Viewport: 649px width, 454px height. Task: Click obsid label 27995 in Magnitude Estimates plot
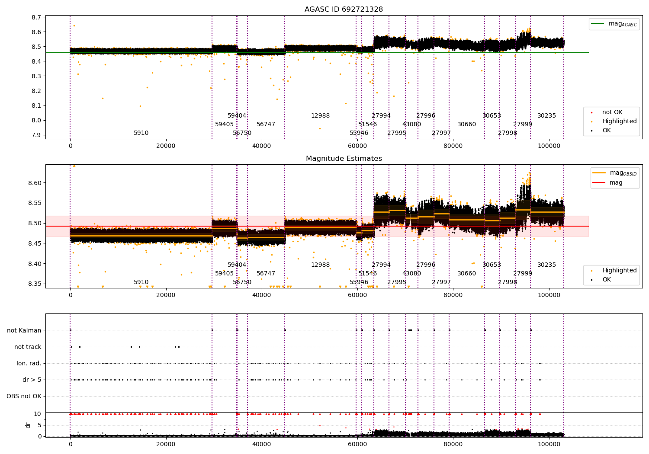point(397,282)
